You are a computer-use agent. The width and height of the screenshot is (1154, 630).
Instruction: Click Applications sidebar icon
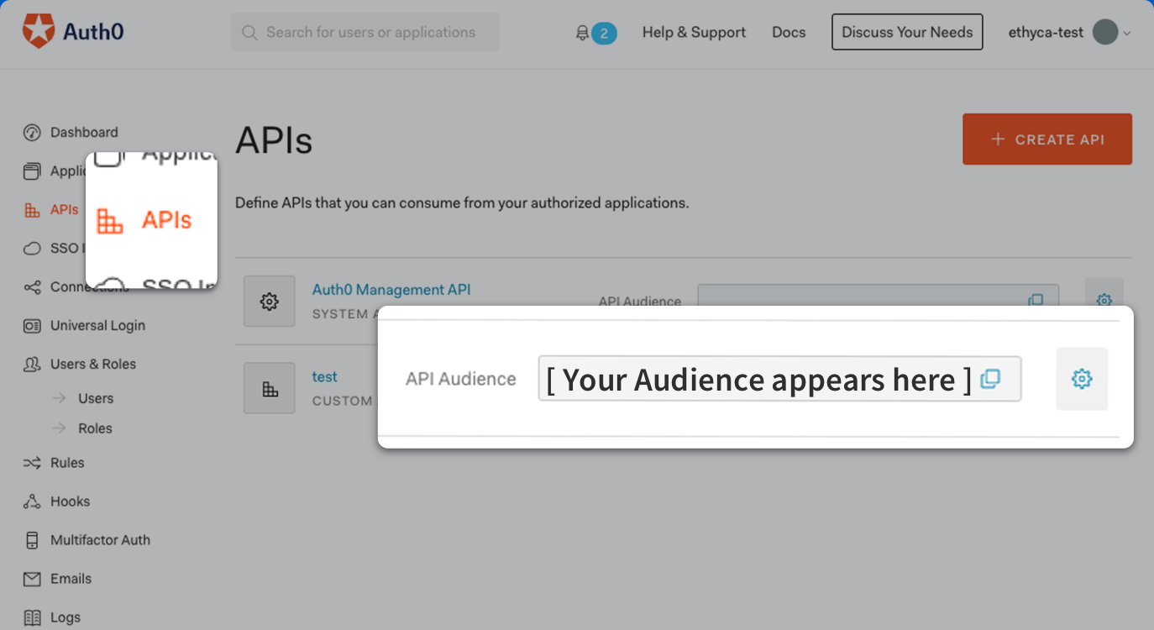point(32,171)
